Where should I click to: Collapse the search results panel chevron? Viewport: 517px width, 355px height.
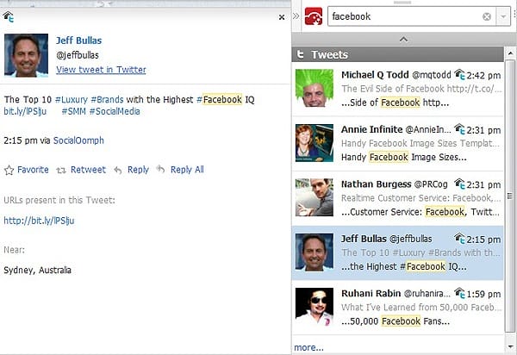pos(403,39)
